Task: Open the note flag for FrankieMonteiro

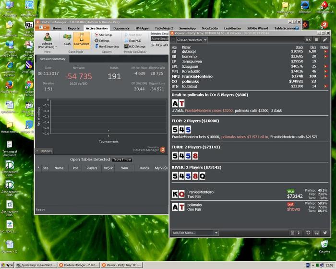Action: (x=326, y=76)
